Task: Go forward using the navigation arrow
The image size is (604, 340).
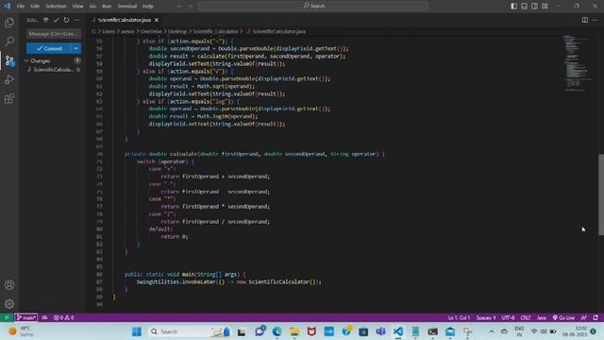Action: click(x=190, y=7)
